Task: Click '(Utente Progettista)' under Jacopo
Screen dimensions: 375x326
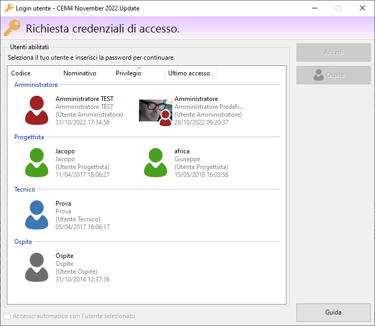Action: pos(83,167)
